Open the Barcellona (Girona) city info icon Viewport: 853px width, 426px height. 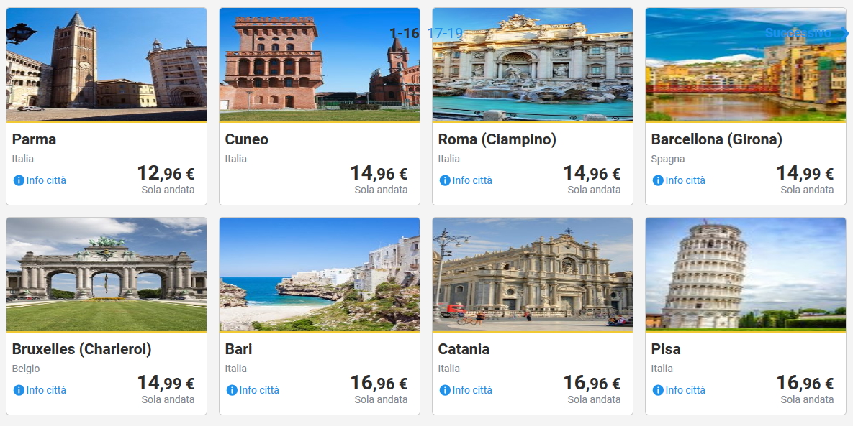point(658,180)
